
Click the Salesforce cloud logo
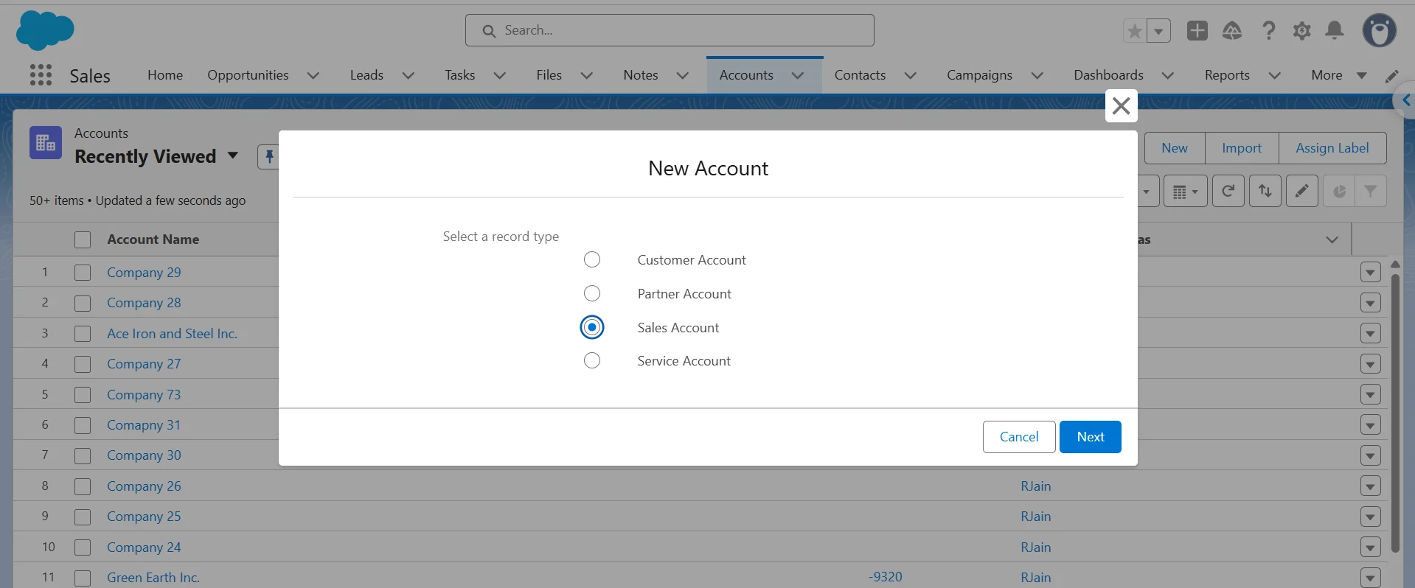45,30
